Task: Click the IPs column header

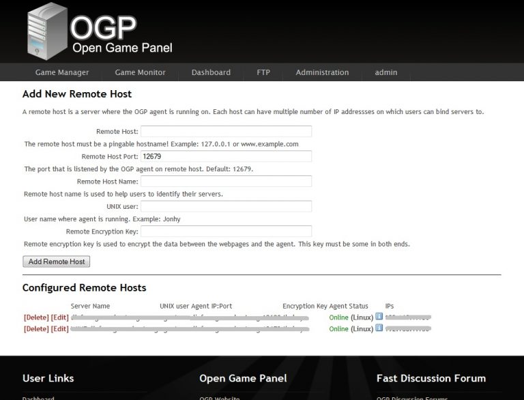Action: 390,306
